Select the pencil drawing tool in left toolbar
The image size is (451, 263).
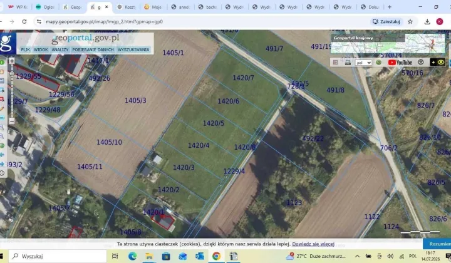point(2,109)
